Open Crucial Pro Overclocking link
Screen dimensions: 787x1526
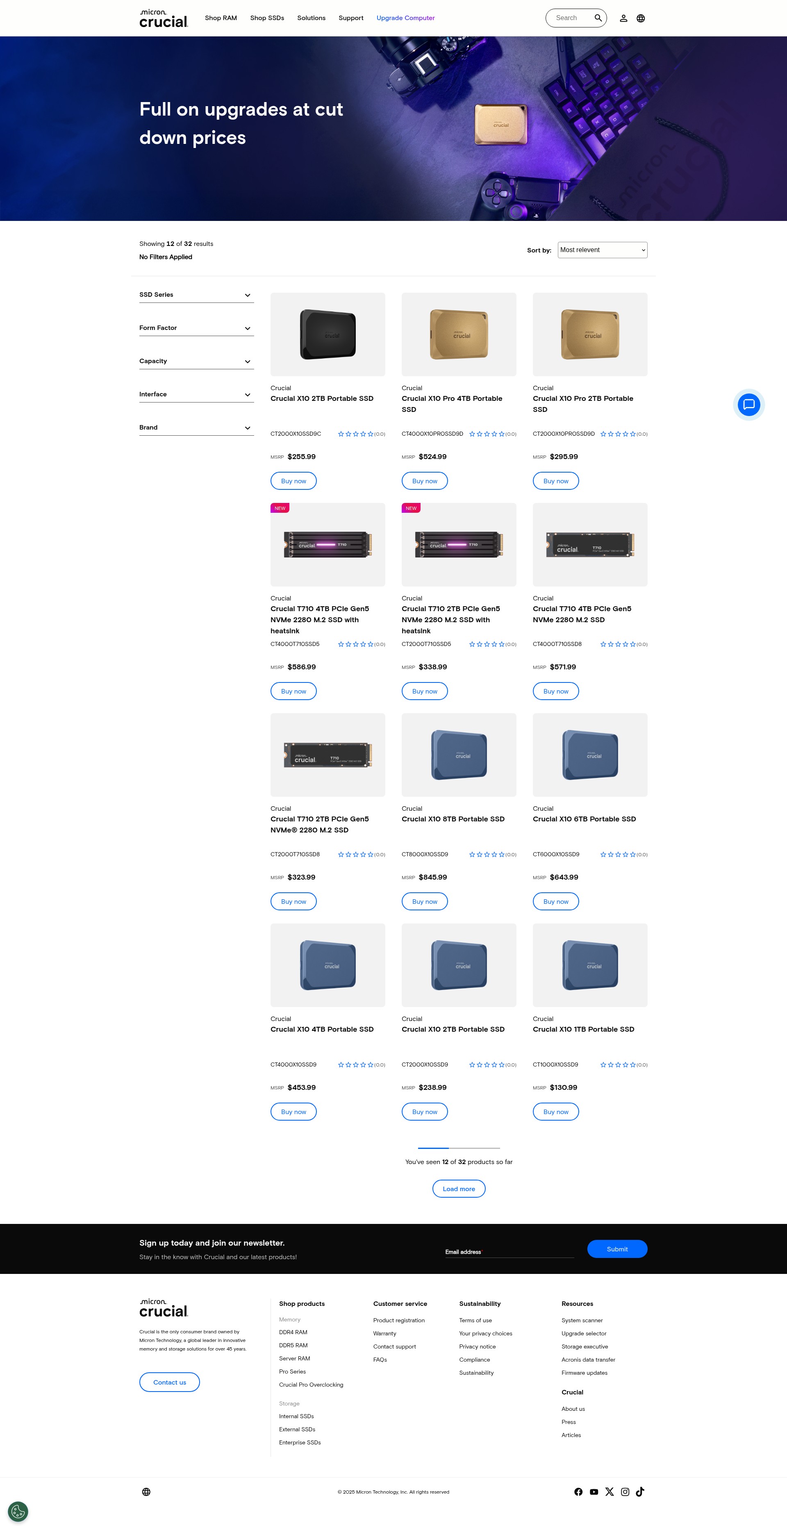point(311,1385)
